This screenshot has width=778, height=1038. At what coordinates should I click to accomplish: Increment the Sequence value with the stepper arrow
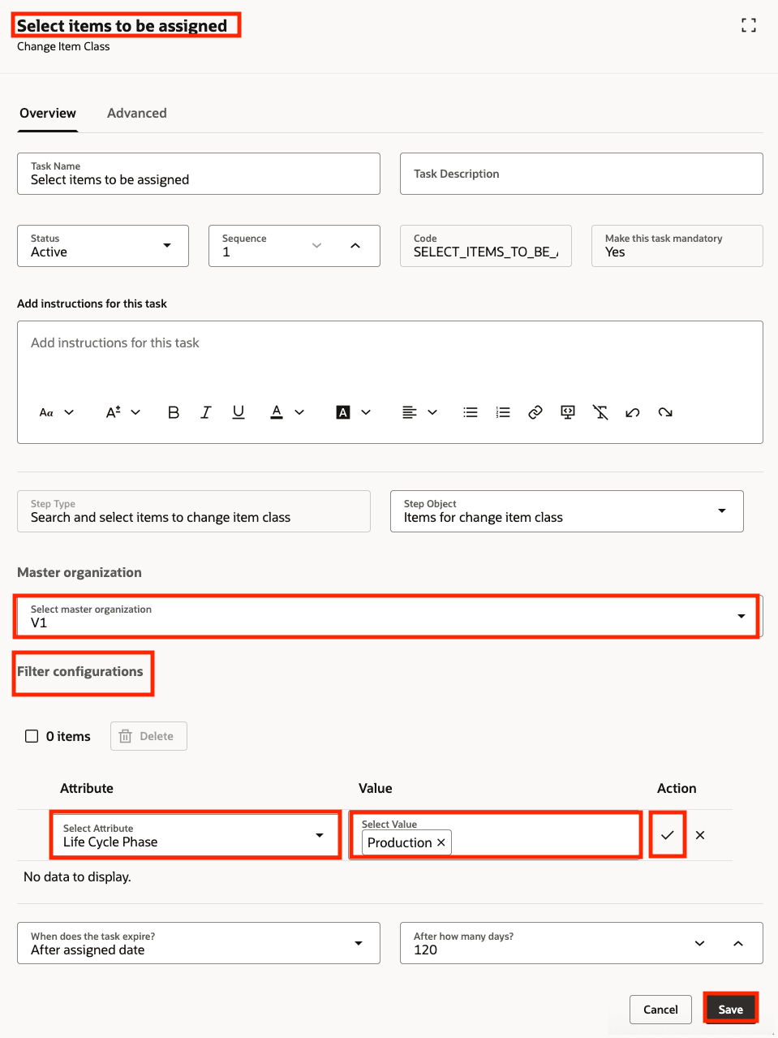point(355,245)
